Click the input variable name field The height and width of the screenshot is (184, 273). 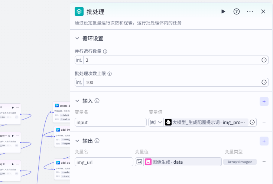(x=111, y=122)
